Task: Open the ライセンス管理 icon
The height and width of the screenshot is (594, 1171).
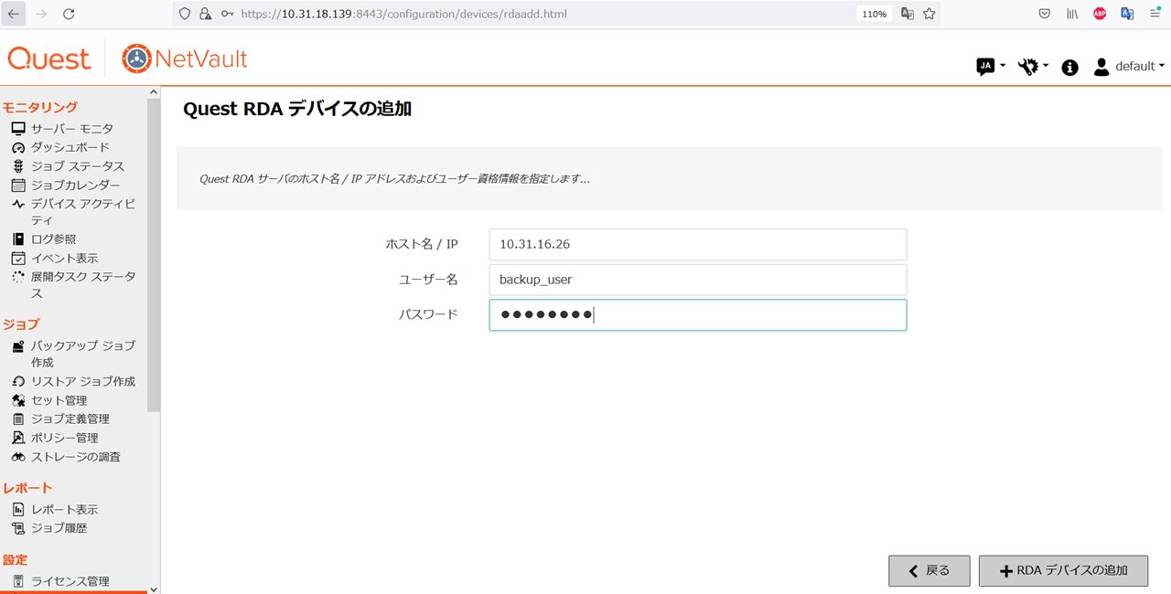Action: point(18,581)
